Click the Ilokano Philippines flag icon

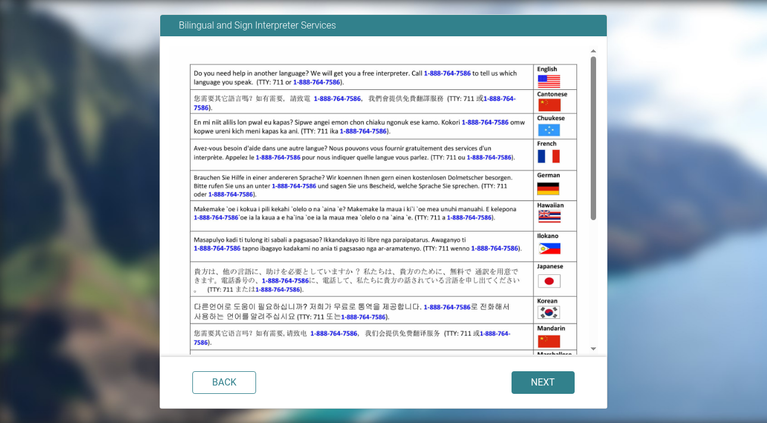(549, 248)
